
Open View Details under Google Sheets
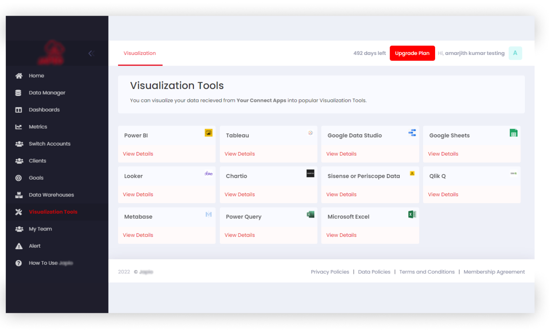[x=443, y=154]
